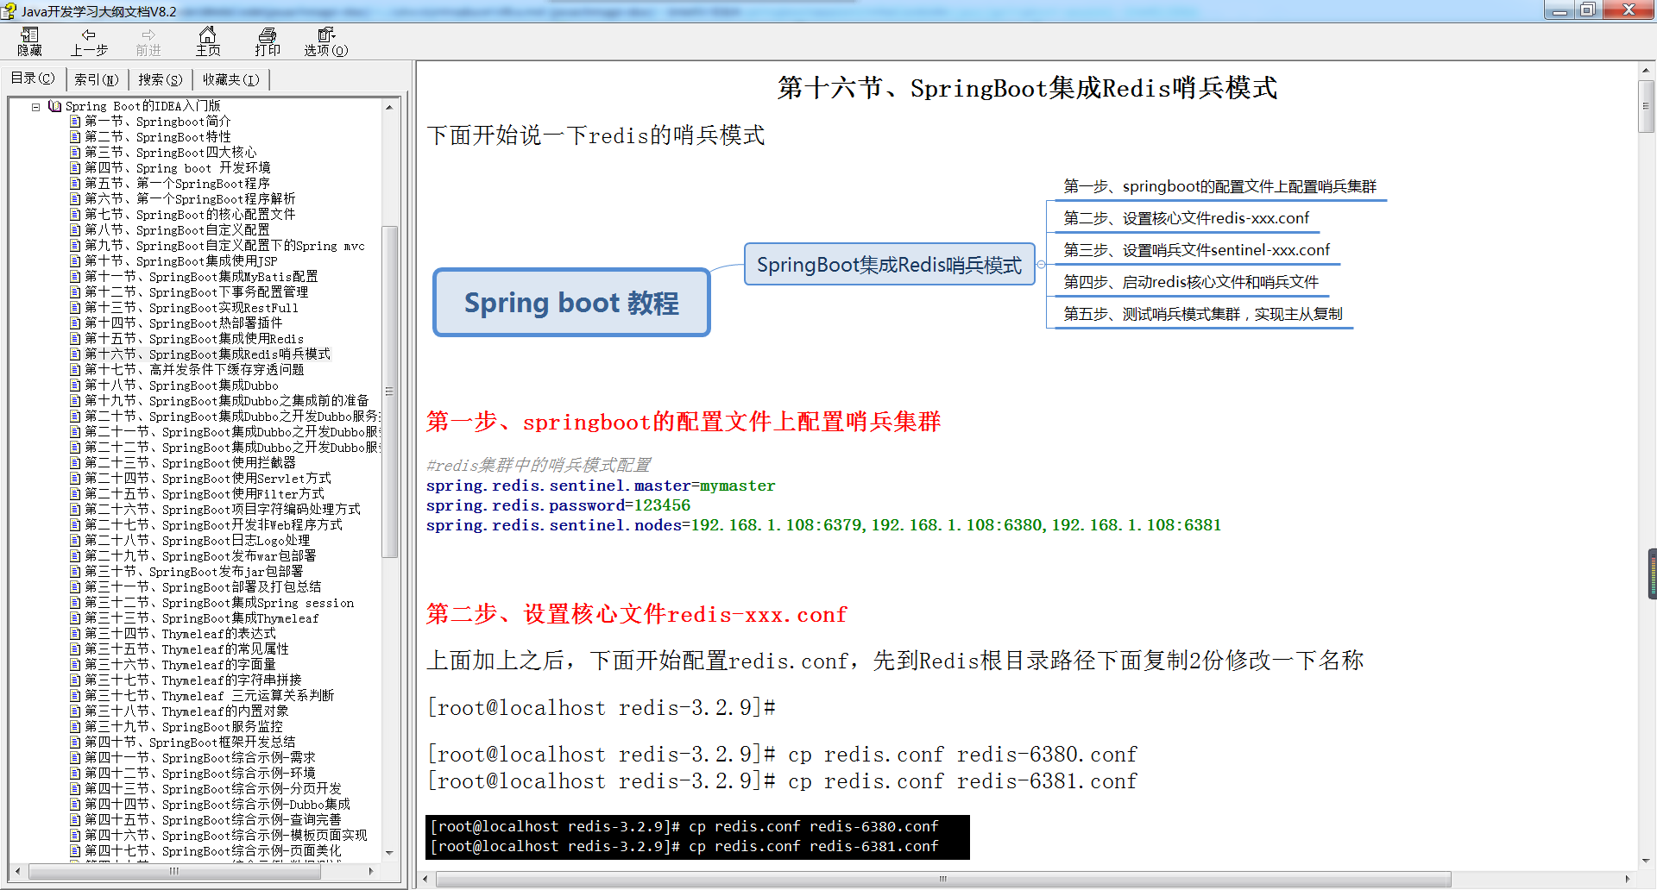Viewport: 1657px width, 890px height.
Task: Click the content pane scroll down arrow
Action: [1647, 861]
